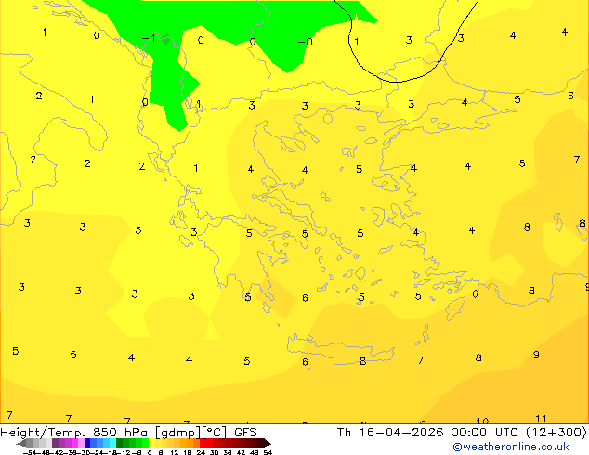This screenshot has width=589, height=455.
Task: Pick the cyan swatch in legend
Action: tap(112, 444)
